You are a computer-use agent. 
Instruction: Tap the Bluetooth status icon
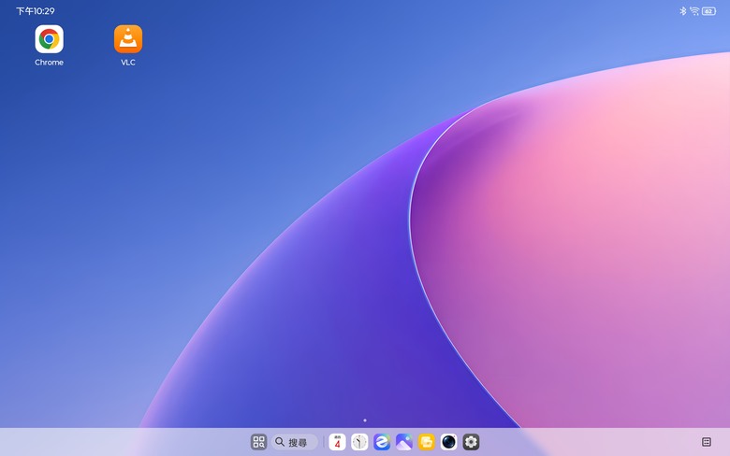(683, 11)
